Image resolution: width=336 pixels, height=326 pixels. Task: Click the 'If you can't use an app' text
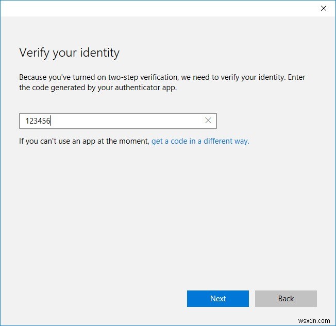pyautogui.click(x=84, y=141)
